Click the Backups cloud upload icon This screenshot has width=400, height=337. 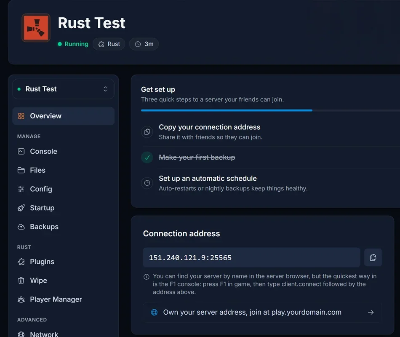point(21,227)
